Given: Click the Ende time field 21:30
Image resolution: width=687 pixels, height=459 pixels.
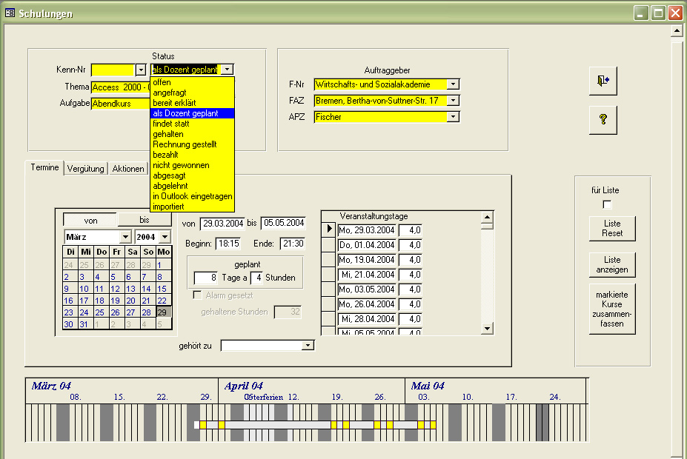Looking at the screenshot, I should tap(292, 244).
